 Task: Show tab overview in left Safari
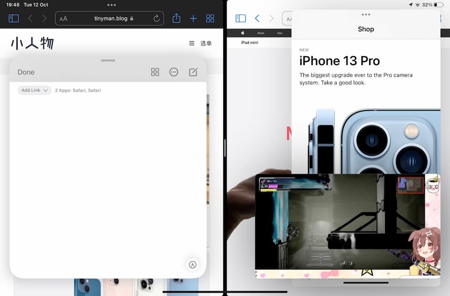click(210, 18)
